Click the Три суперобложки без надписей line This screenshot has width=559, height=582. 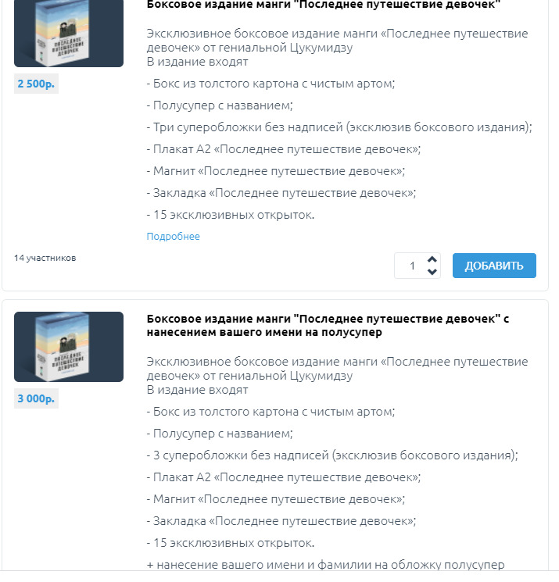(339, 127)
